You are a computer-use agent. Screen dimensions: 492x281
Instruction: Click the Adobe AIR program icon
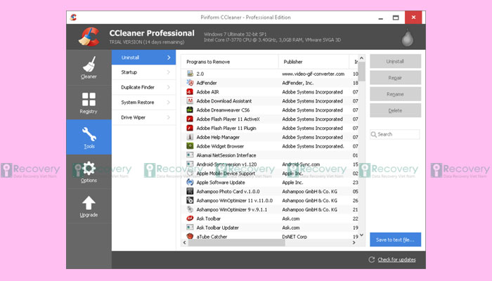(190, 92)
